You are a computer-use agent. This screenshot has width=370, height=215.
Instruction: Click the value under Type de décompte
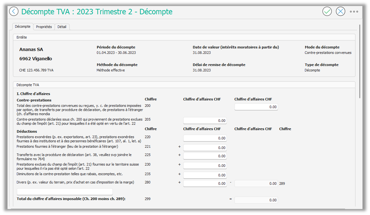tap(312, 70)
